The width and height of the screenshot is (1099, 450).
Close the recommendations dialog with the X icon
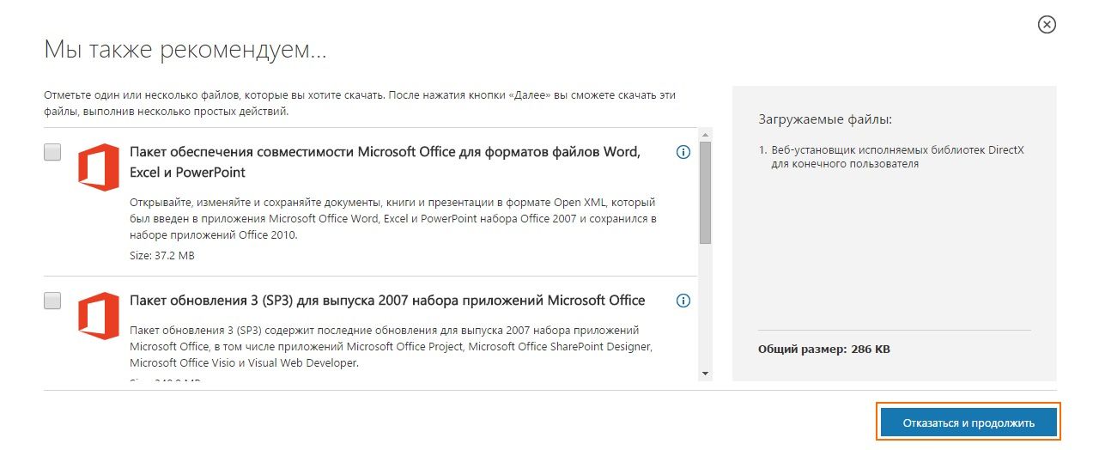(1047, 25)
